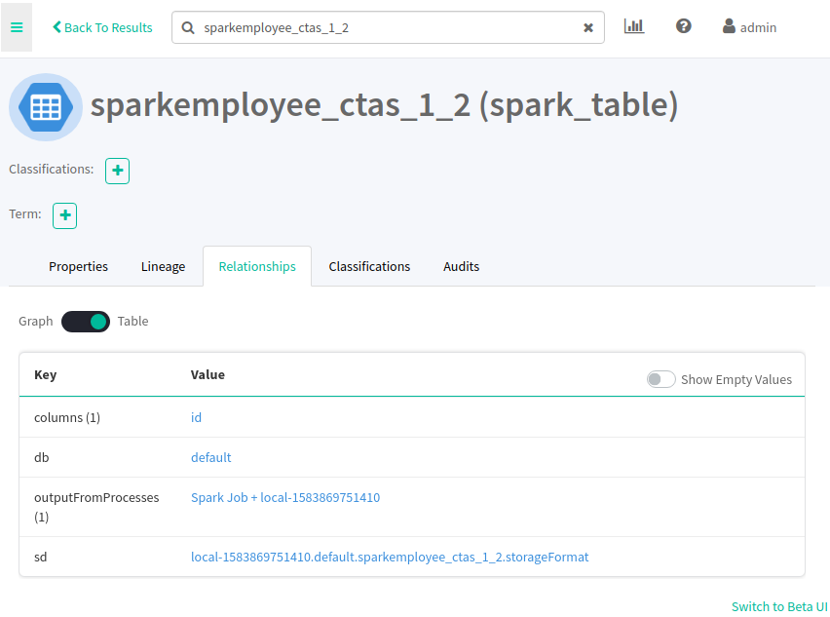Select the Value column header
Viewport: 830px width, 617px height.
(207, 374)
